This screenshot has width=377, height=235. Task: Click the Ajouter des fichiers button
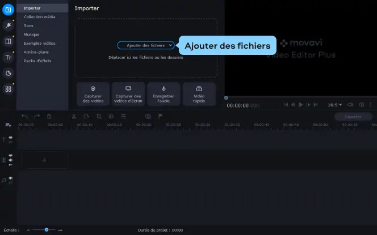click(146, 45)
